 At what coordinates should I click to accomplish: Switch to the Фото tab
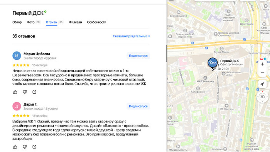(33, 22)
